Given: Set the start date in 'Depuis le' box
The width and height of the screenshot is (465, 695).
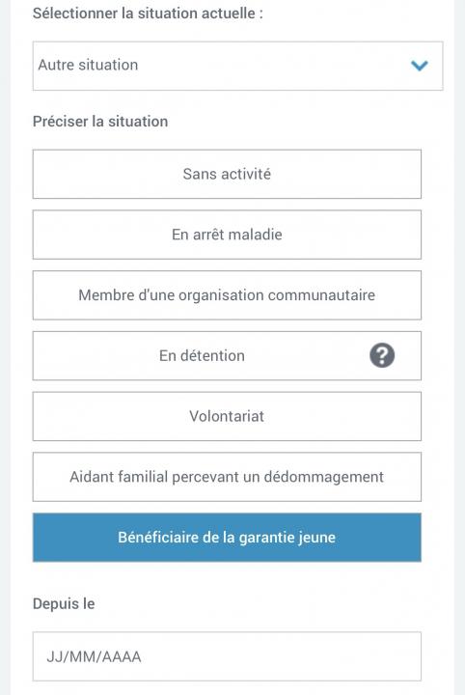Looking at the screenshot, I should click(x=227, y=656).
